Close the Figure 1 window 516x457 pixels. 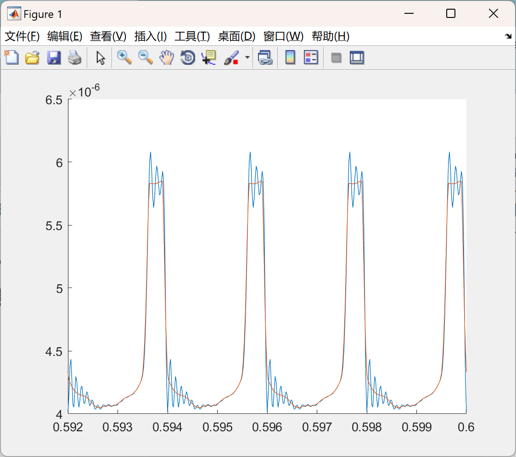click(494, 13)
